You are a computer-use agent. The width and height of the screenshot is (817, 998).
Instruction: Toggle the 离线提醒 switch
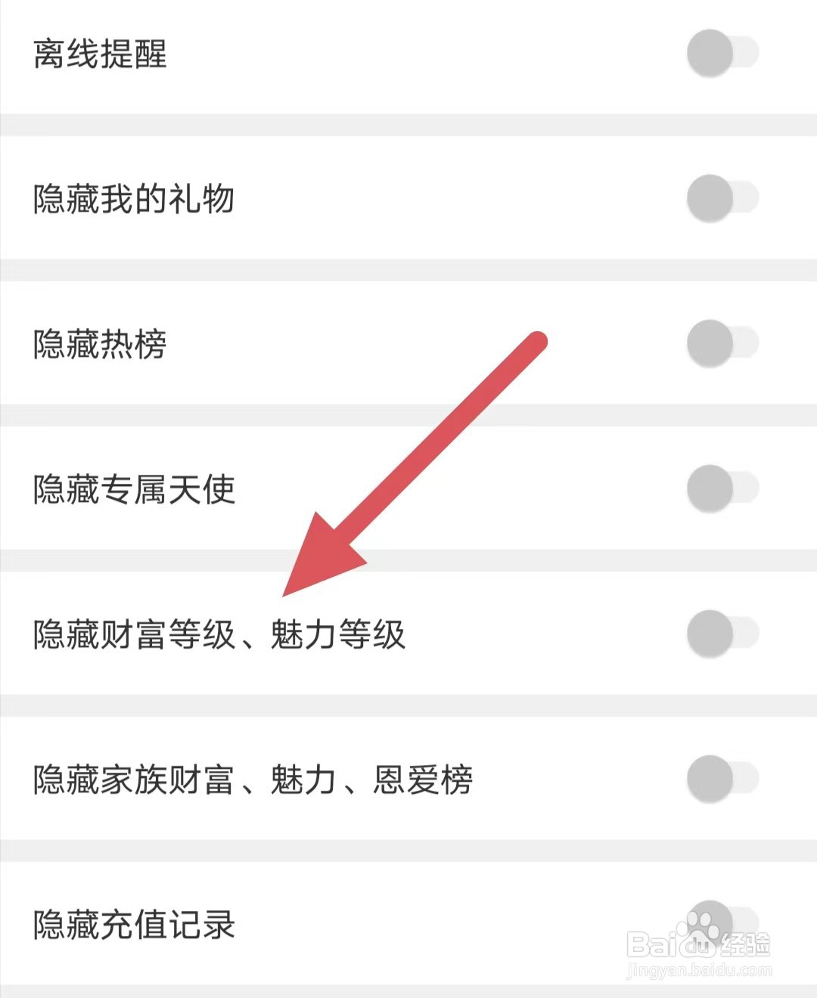click(x=722, y=53)
